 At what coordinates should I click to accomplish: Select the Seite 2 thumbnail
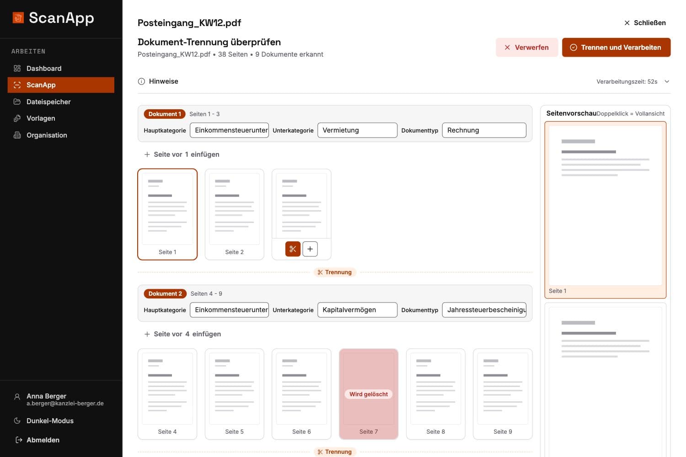235,214
